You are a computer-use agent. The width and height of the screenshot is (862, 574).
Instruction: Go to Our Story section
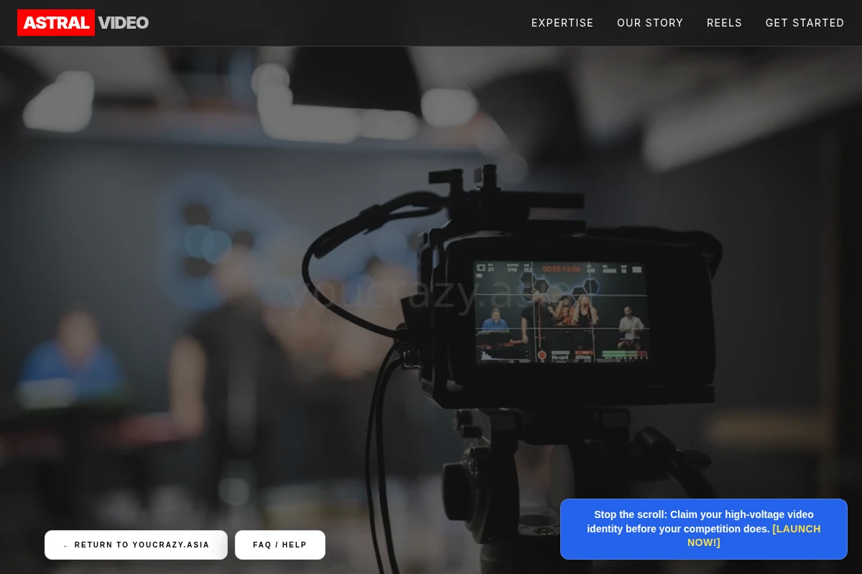(650, 23)
